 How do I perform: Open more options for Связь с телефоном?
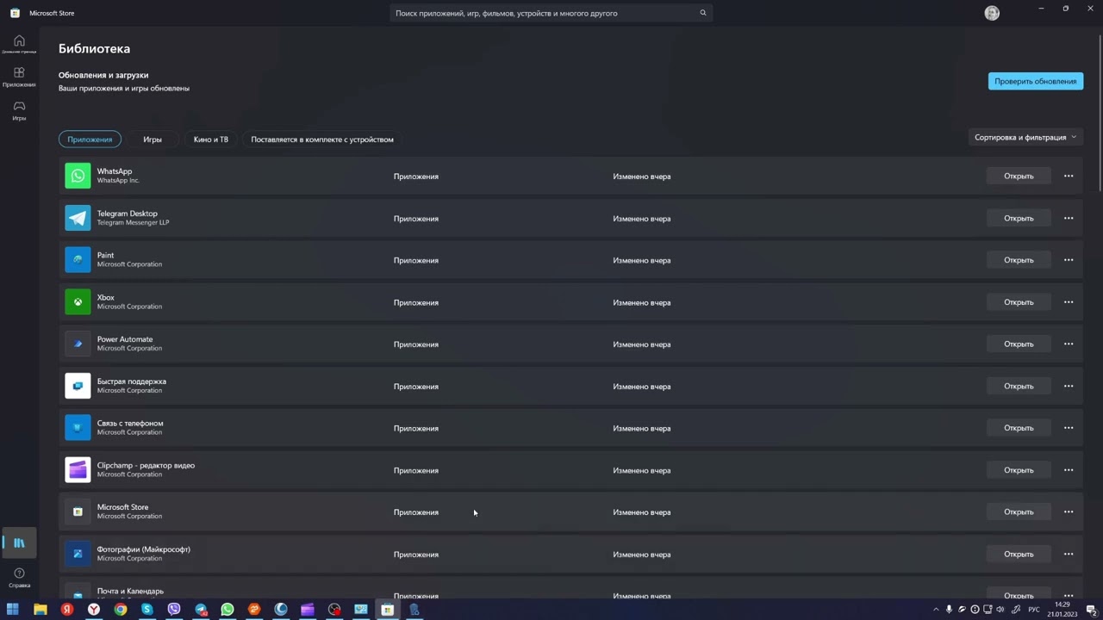click(x=1069, y=427)
